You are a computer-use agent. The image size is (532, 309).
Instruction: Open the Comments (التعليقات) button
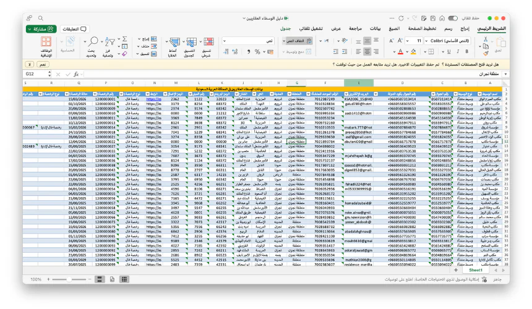pos(75,28)
